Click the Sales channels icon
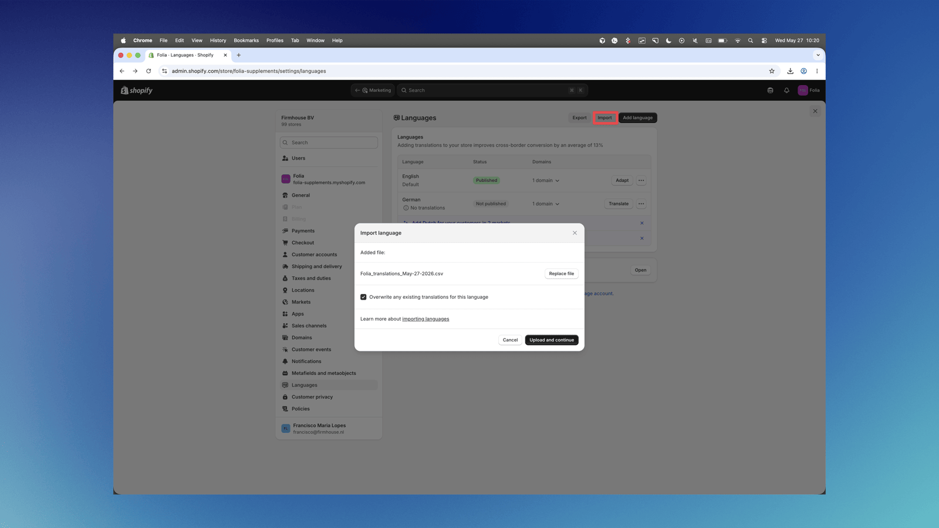 285,326
